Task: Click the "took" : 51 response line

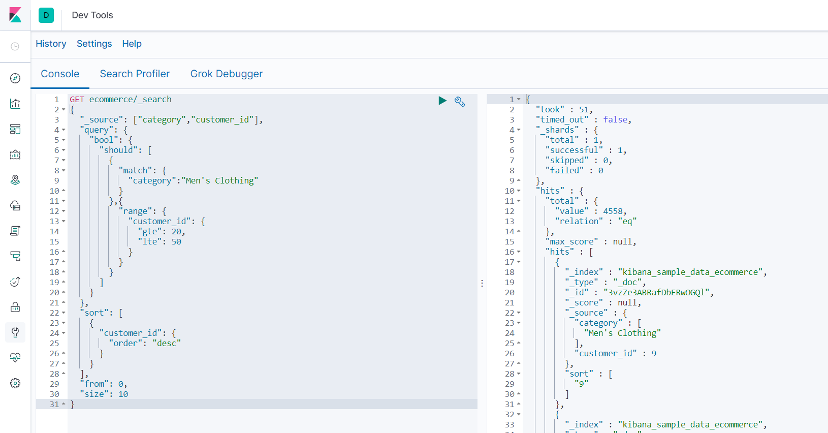Action: 564,109
